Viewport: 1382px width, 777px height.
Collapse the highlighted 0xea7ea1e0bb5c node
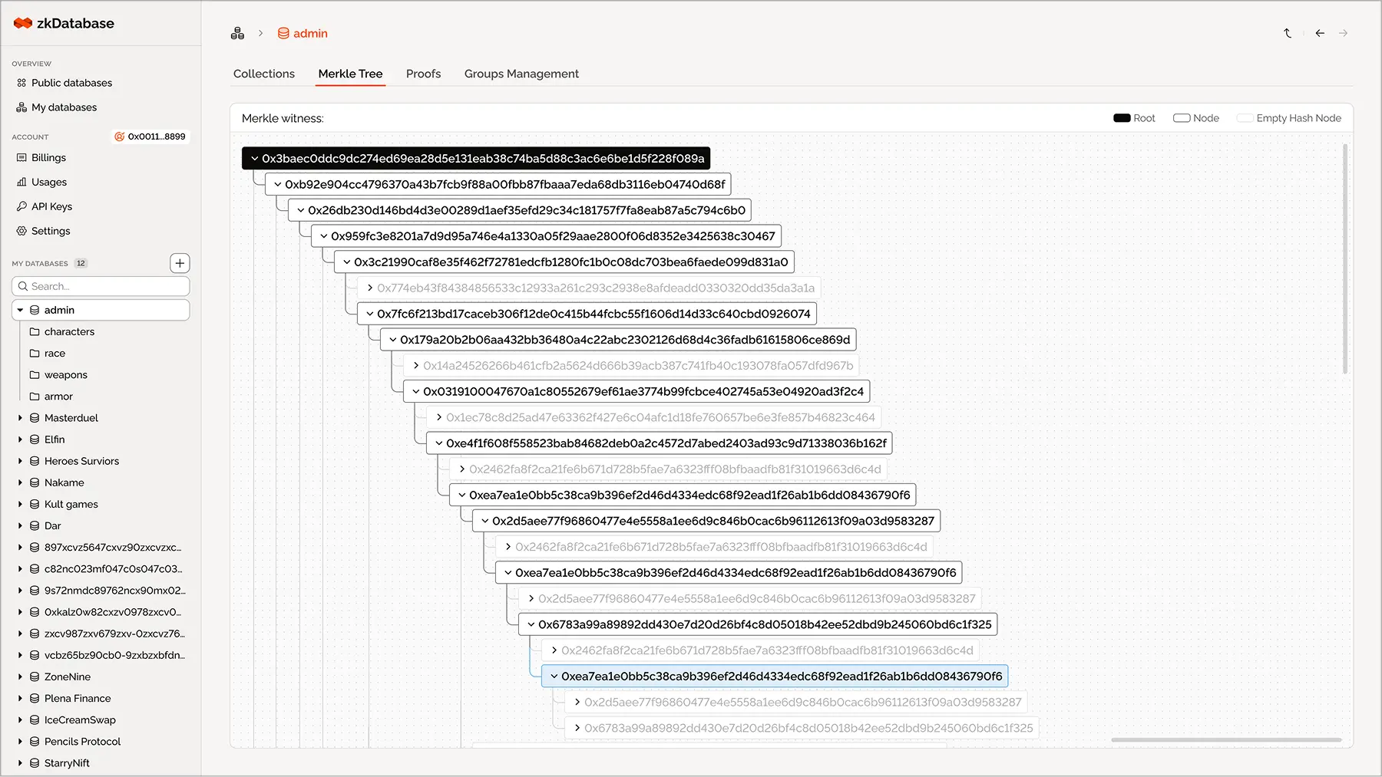(554, 676)
